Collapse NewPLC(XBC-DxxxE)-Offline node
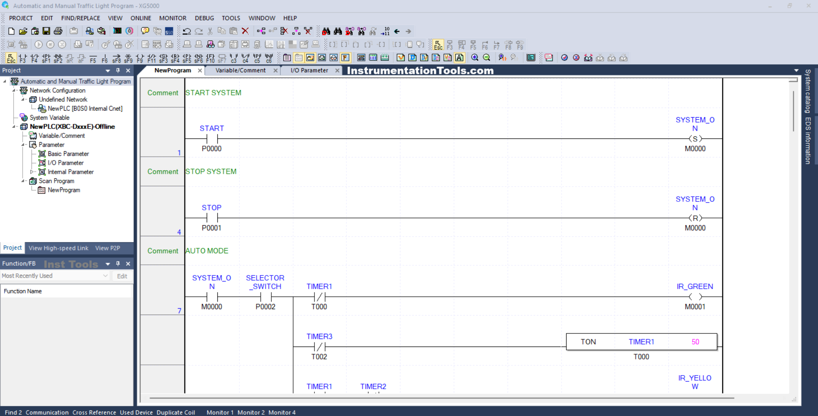 coord(14,126)
